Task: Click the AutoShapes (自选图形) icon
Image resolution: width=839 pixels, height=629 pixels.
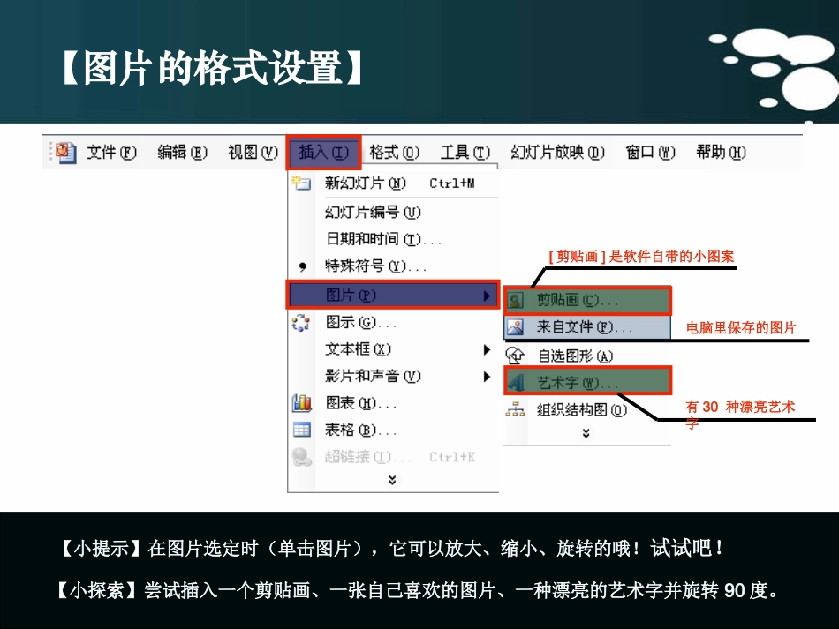Action: pyautogui.click(x=515, y=356)
